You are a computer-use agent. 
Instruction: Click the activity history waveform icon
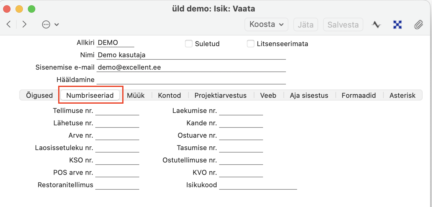[376, 24]
